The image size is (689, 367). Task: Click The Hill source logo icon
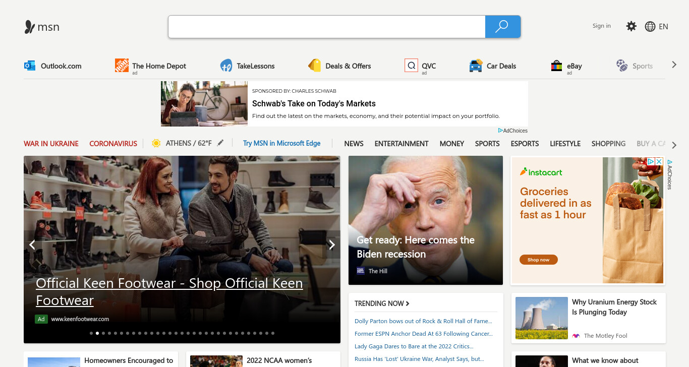(x=361, y=271)
